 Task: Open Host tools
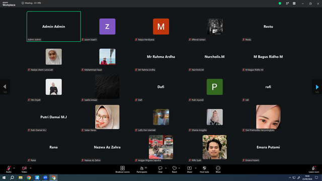click(x=204, y=169)
